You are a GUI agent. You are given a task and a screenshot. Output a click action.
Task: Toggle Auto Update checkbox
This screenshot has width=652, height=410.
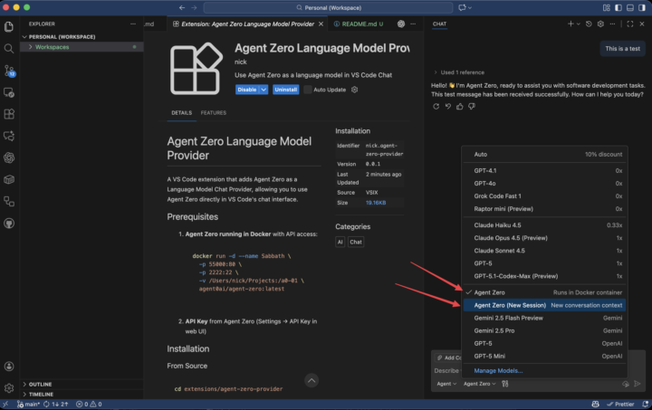[x=308, y=90]
